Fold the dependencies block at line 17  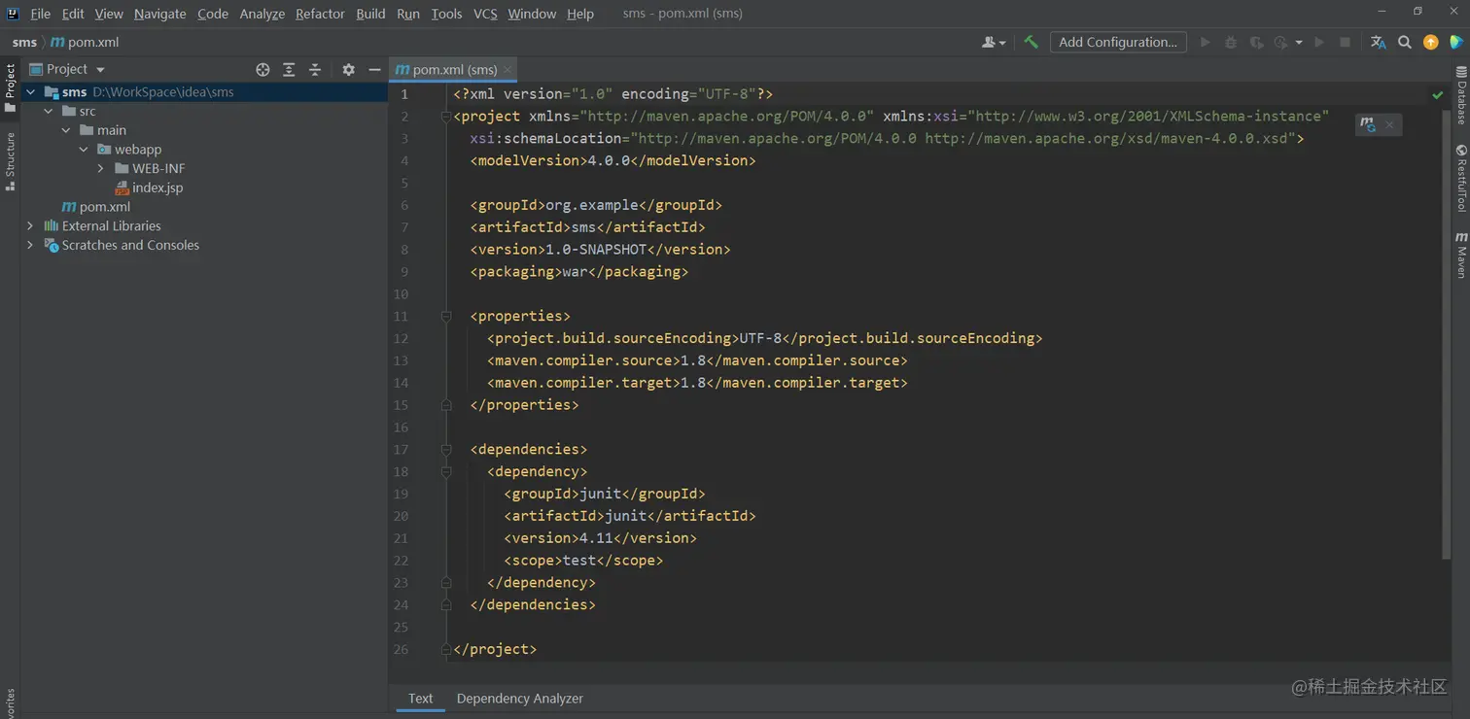coord(446,450)
